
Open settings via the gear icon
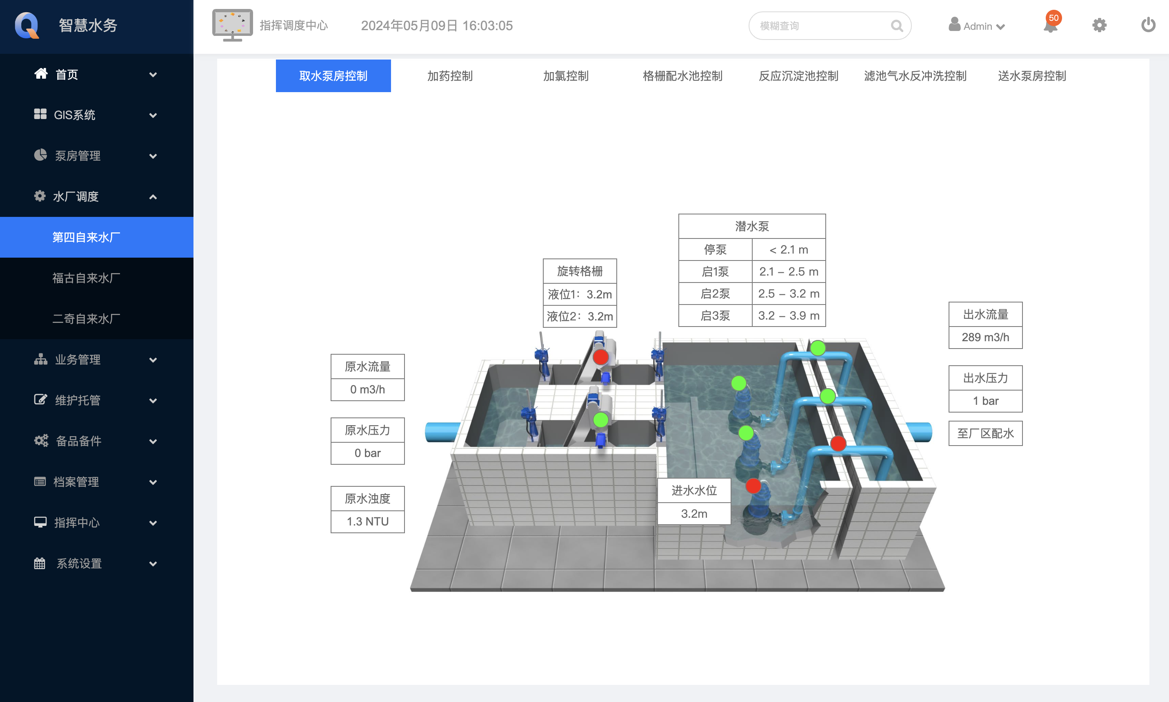[x=1099, y=25]
